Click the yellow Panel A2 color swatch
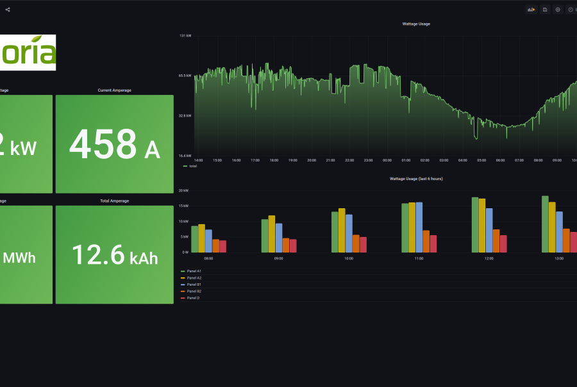This screenshot has height=387, width=577. (183, 278)
